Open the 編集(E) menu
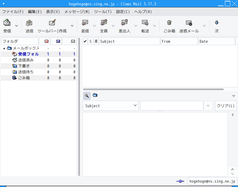This screenshot has height=187, width=238. coord(35,12)
